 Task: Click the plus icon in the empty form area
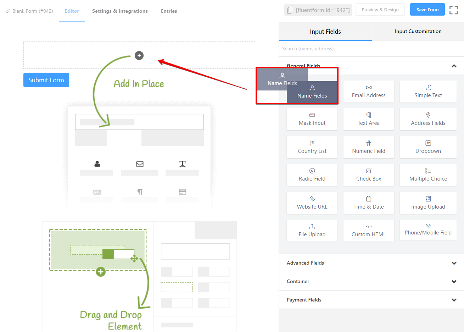click(x=139, y=55)
